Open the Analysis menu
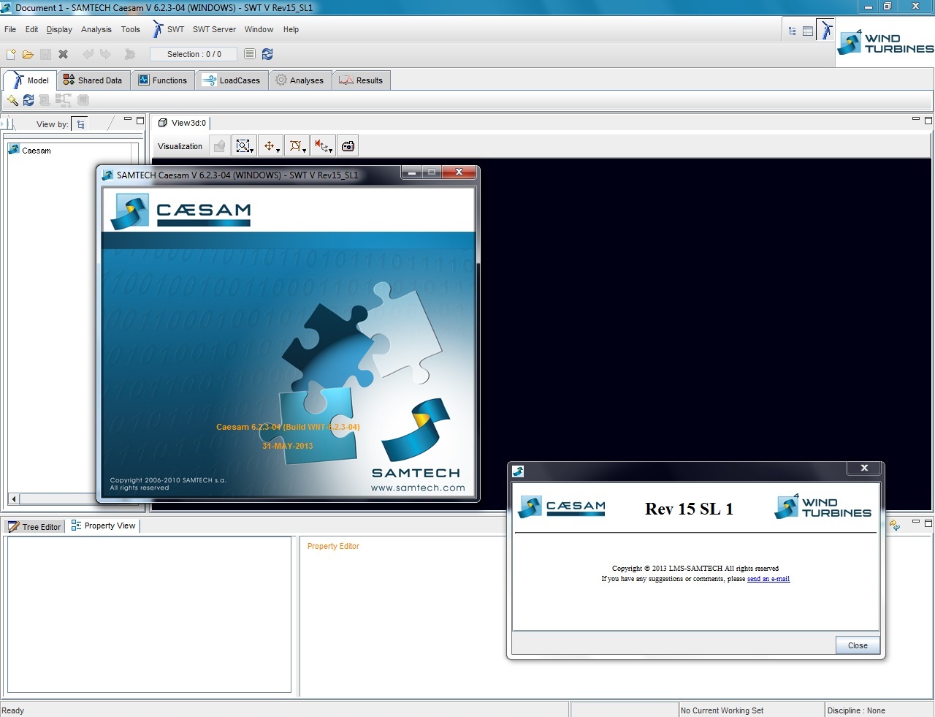 (96, 29)
